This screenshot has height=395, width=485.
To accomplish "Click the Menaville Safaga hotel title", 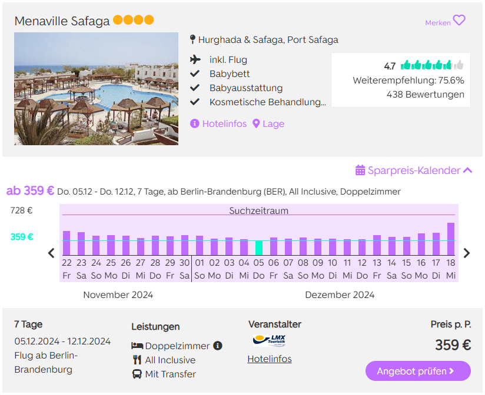I will pos(62,21).
